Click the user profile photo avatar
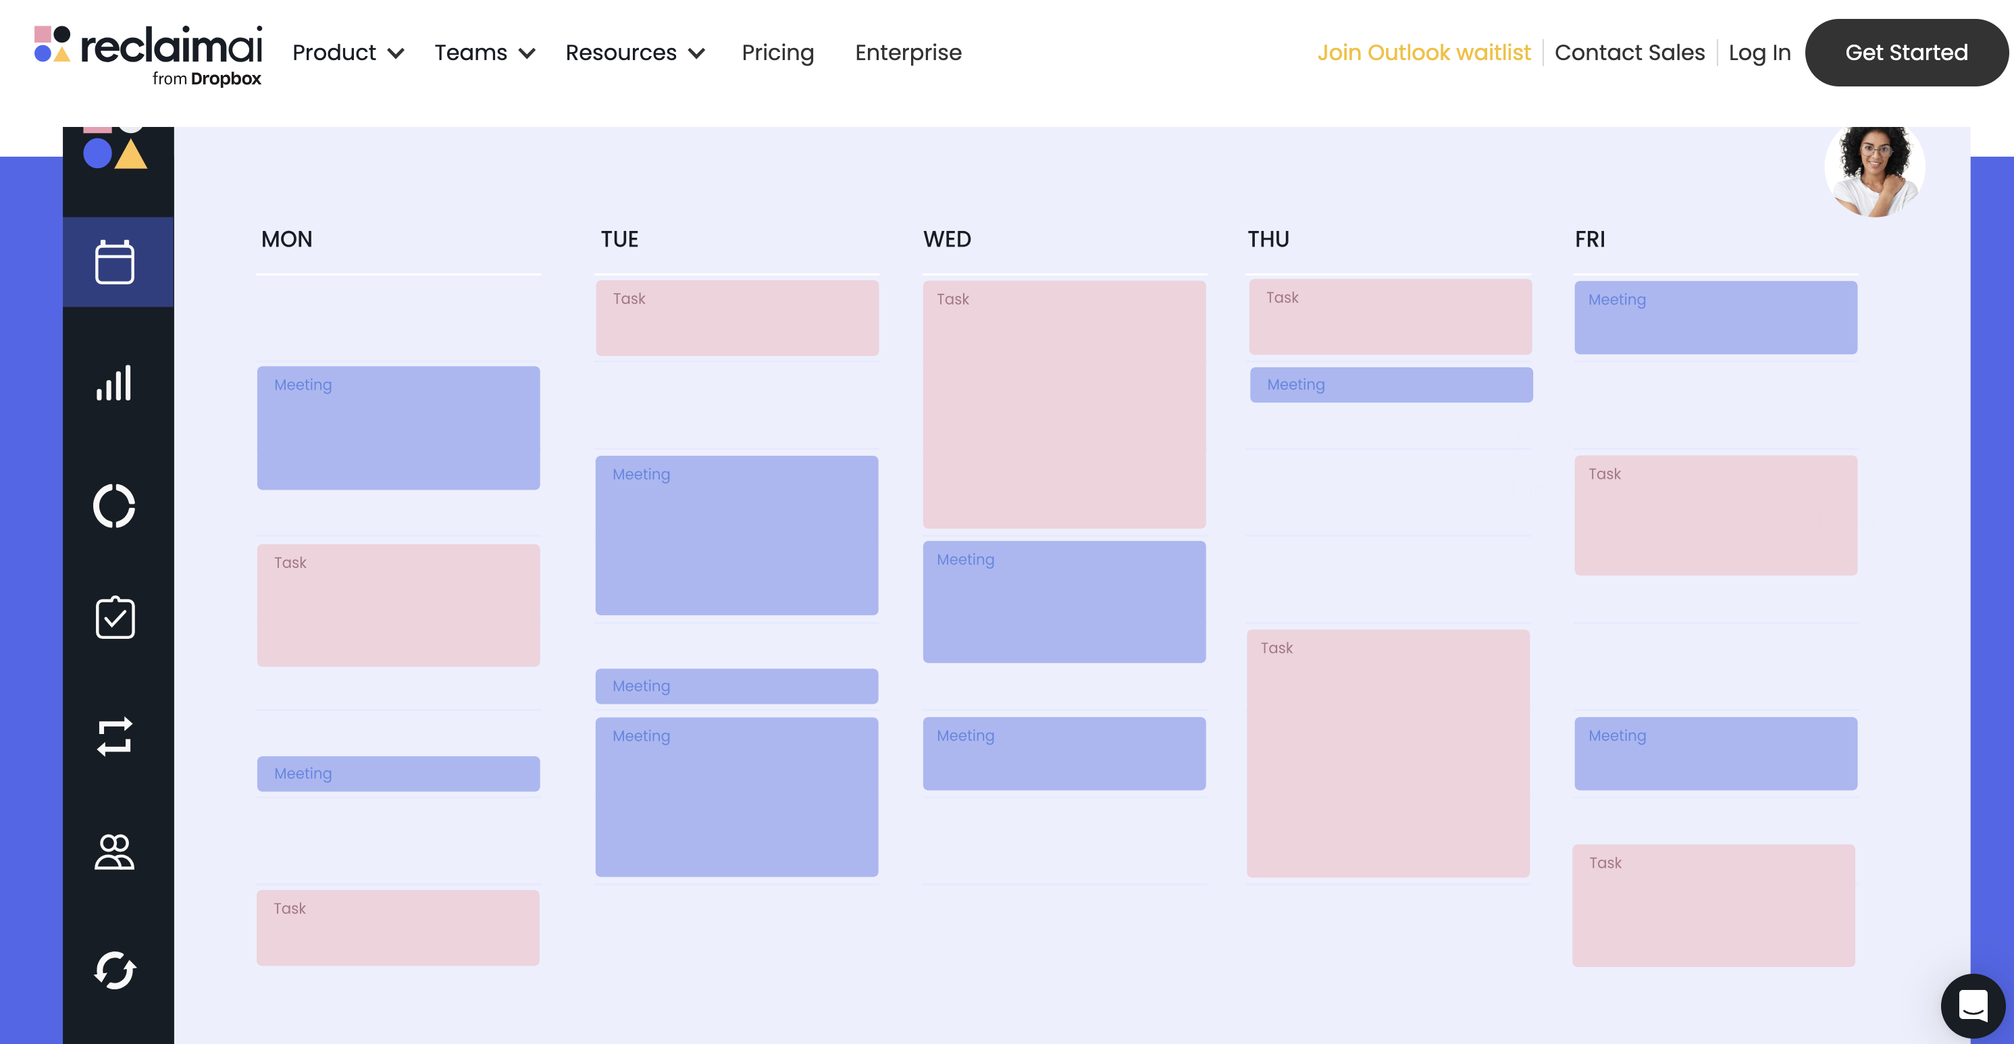This screenshot has width=2014, height=1044. tap(1874, 169)
